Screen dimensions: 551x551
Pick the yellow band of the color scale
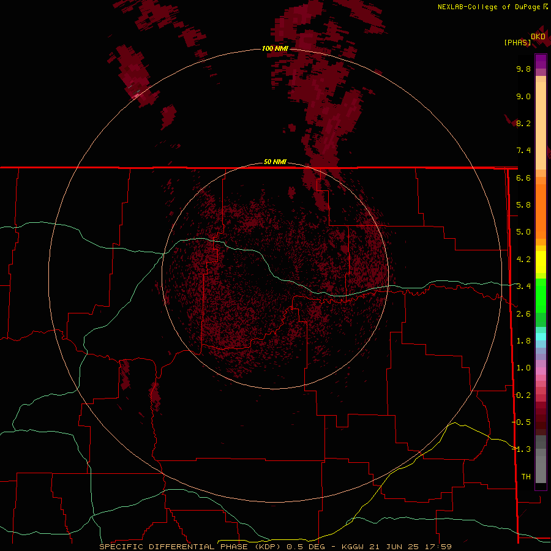click(541, 262)
